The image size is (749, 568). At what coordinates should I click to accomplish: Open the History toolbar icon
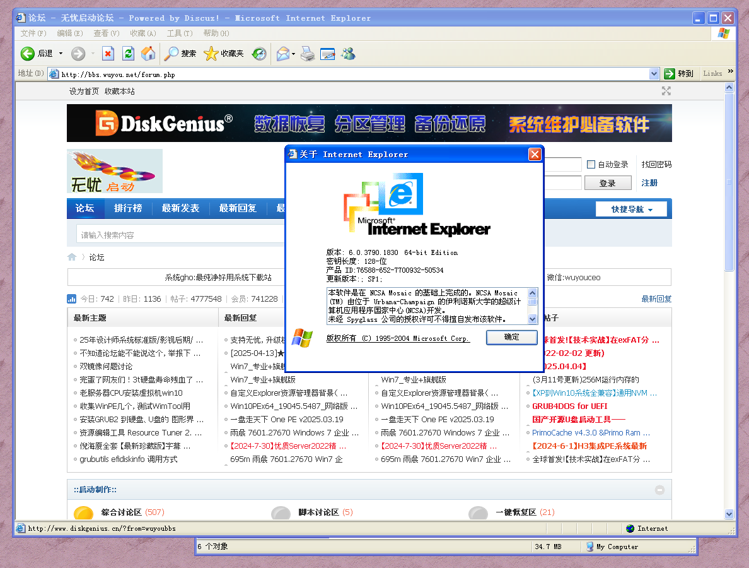click(259, 54)
